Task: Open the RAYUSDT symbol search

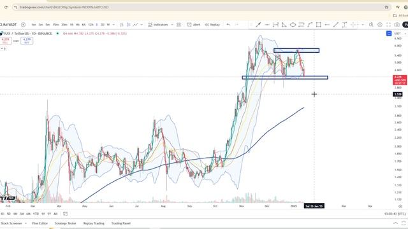Action: pyautogui.click(x=9, y=25)
